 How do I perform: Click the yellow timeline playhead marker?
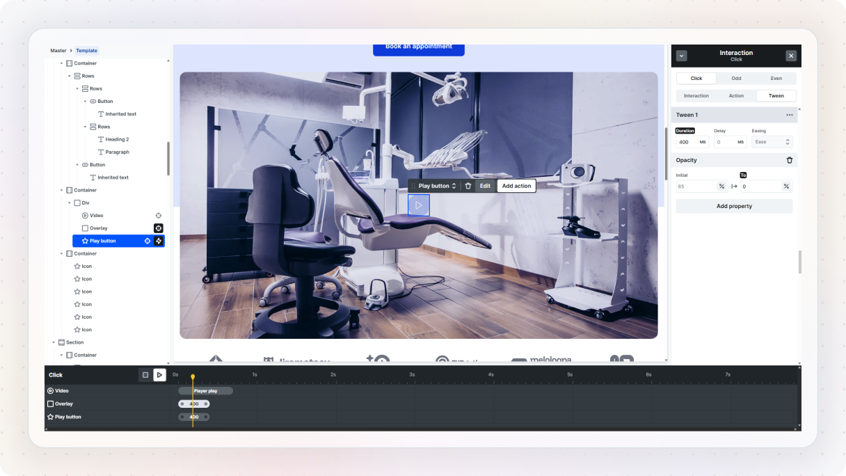tap(193, 376)
